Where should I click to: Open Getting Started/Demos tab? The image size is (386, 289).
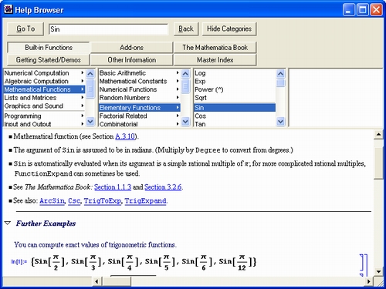pos(49,60)
